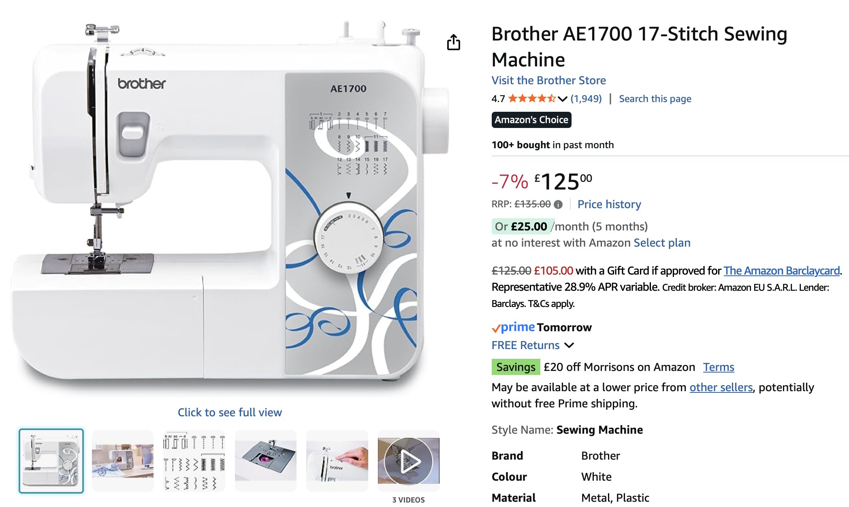Click the share icon above the product image

click(x=453, y=42)
